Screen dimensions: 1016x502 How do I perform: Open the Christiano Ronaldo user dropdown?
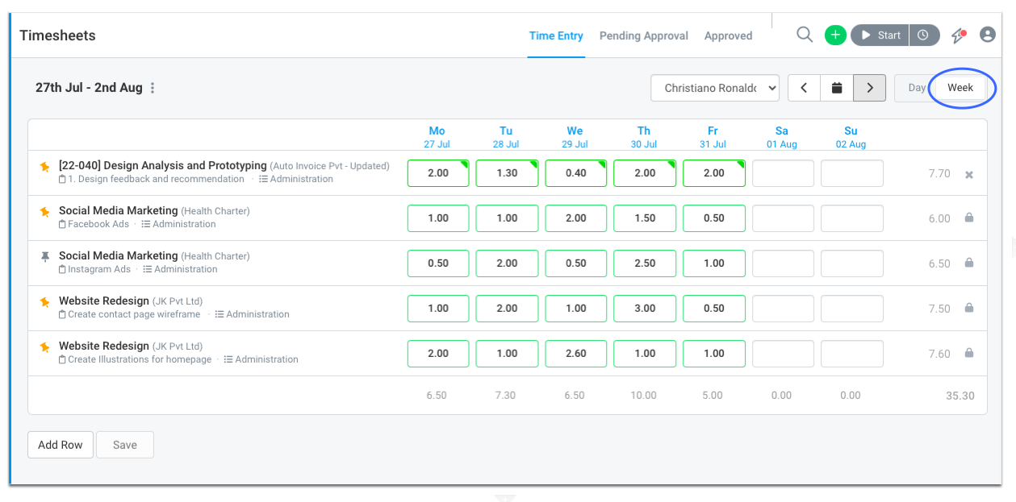tap(715, 88)
